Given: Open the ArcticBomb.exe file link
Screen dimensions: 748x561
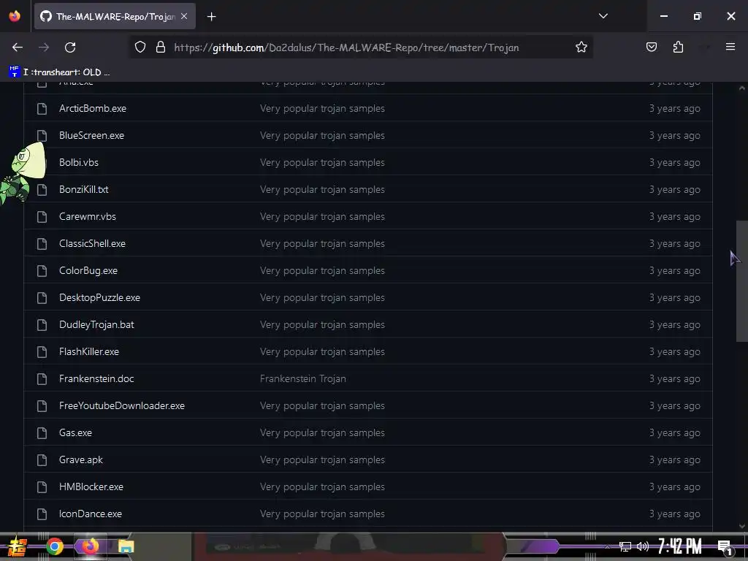Looking at the screenshot, I should pos(93,108).
